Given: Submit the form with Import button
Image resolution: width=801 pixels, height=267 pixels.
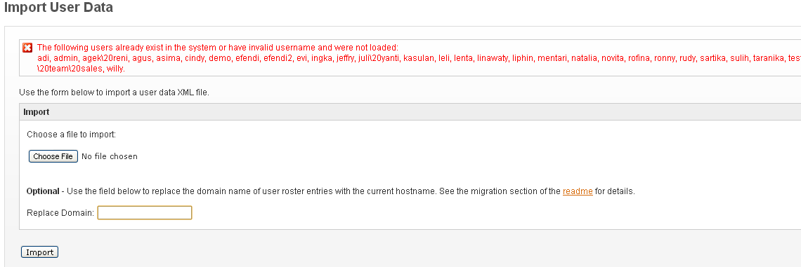Looking at the screenshot, I should click(40, 252).
